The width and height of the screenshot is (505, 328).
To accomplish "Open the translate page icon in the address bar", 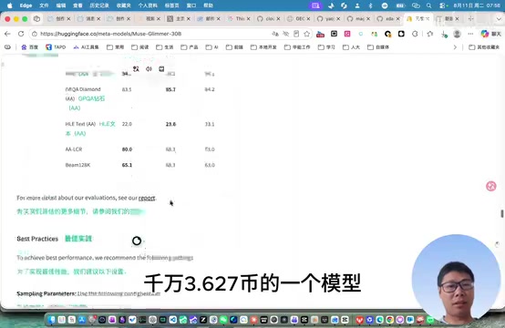I will 275,34.
